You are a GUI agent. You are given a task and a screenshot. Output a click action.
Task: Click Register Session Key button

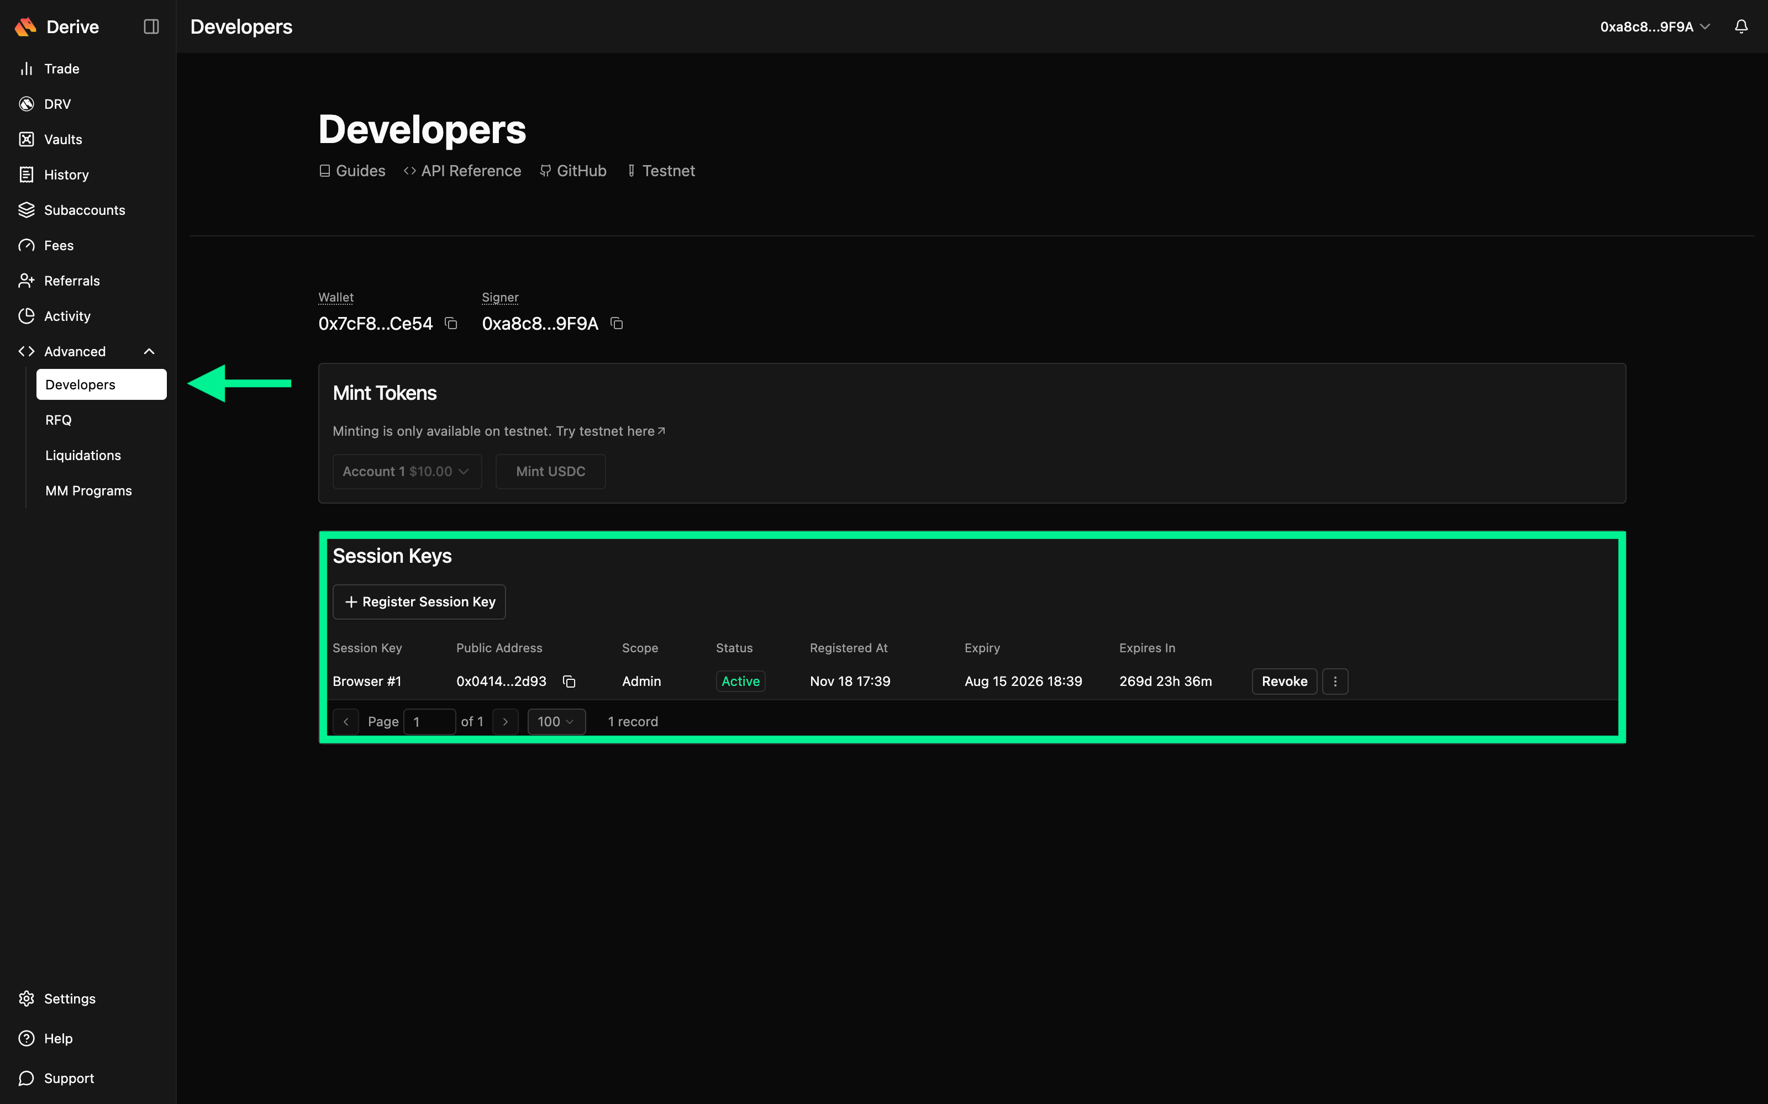coord(419,601)
